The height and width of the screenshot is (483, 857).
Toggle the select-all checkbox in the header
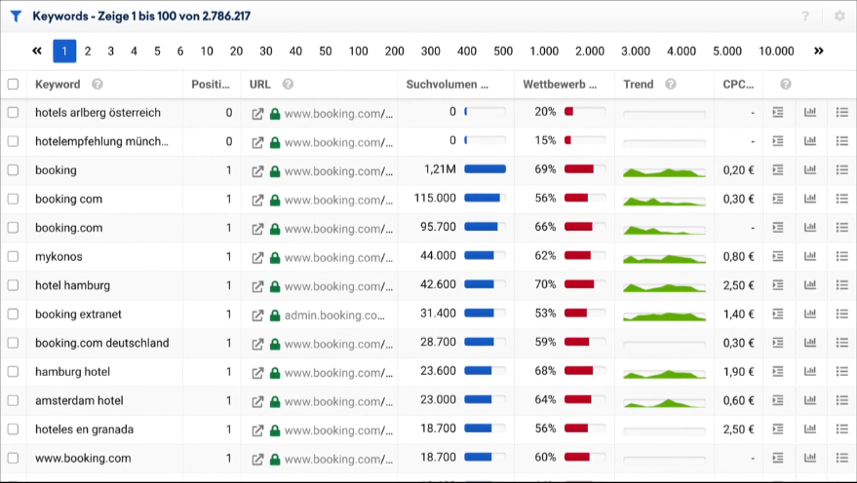click(x=13, y=84)
